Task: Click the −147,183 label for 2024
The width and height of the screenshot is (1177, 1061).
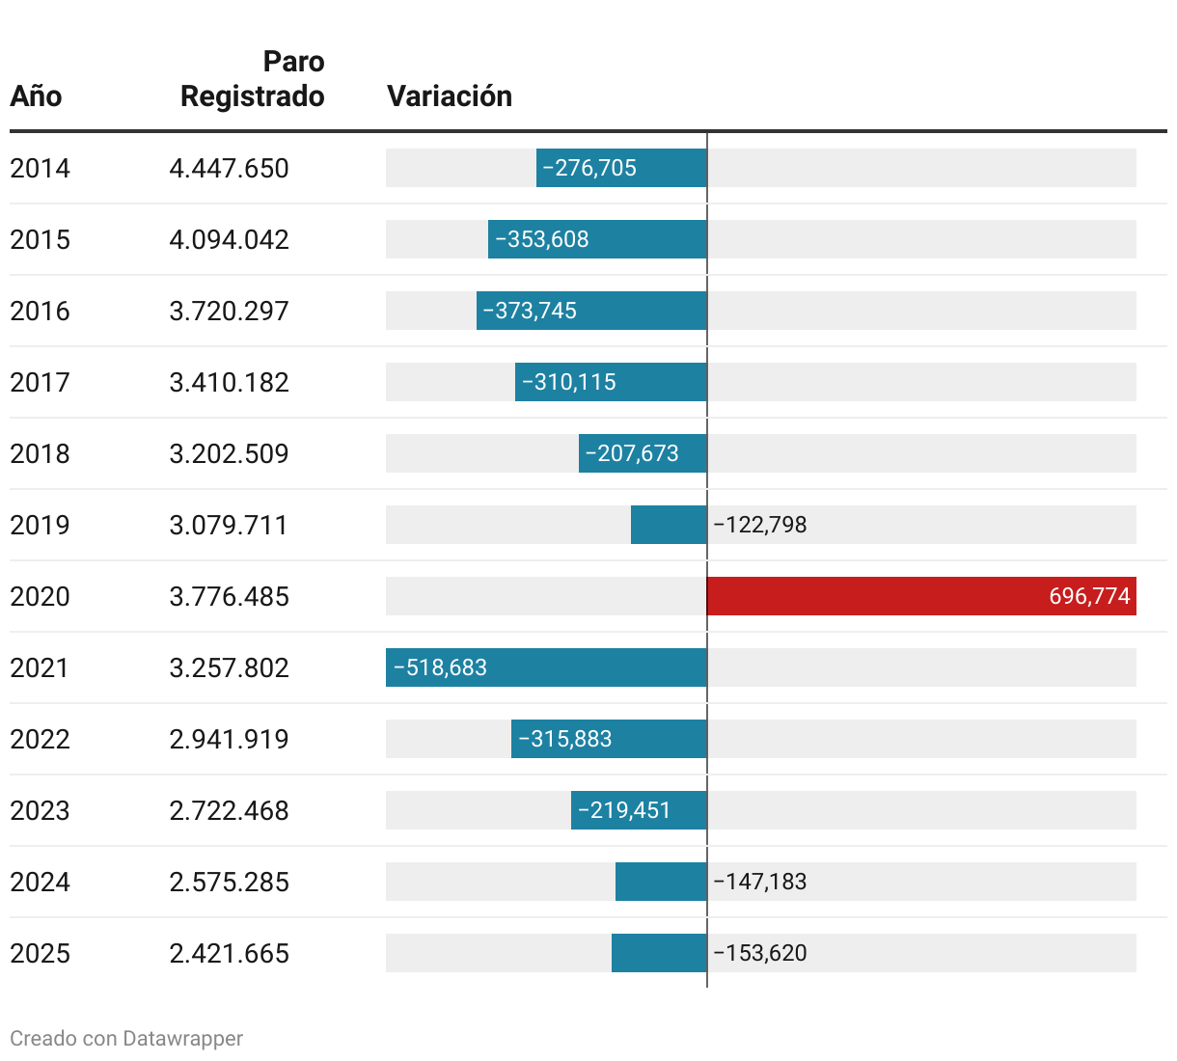Action: (760, 882)
